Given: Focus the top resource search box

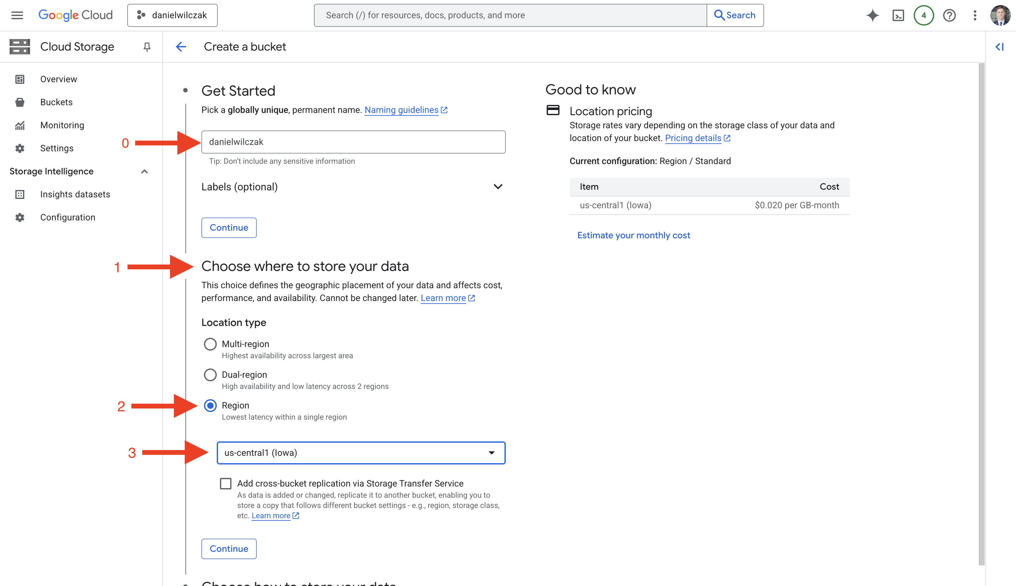Looking at the screenshot, I should [510, 15].
